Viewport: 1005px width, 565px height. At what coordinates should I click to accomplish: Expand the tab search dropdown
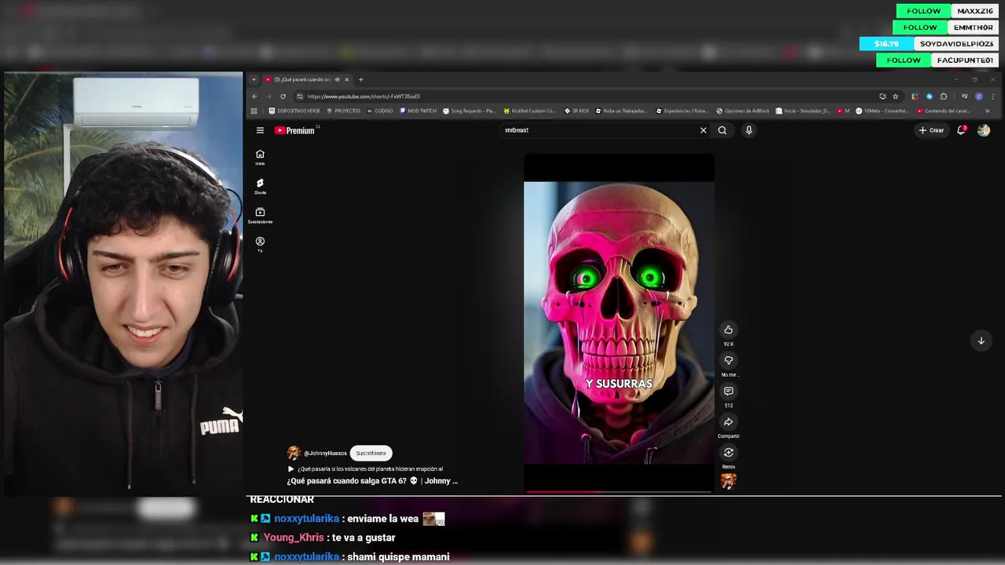coord(254,79)
